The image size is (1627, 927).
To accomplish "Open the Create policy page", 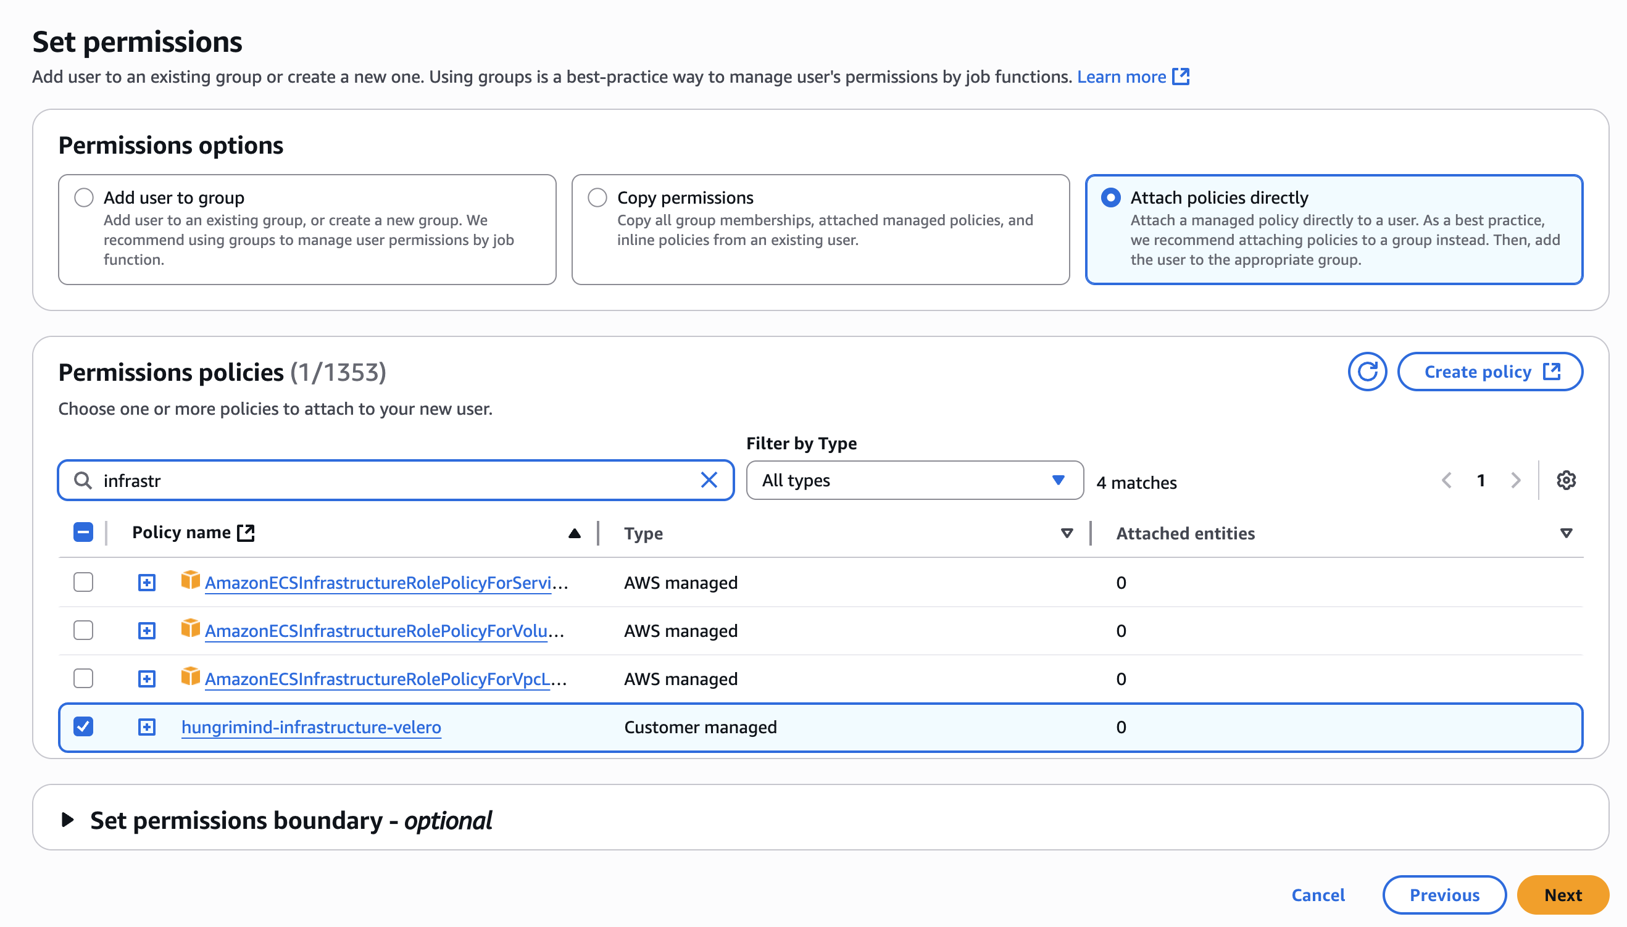I will [x=1490, y=371].
